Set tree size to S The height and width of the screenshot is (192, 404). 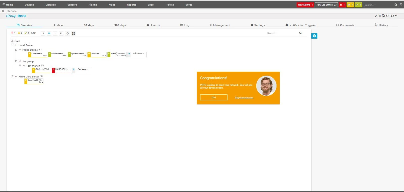(x=43, y=33)
